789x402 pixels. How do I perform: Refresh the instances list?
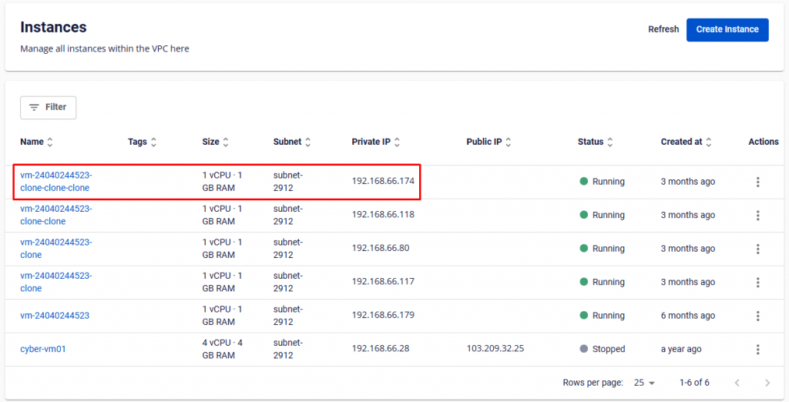point(663,29)
